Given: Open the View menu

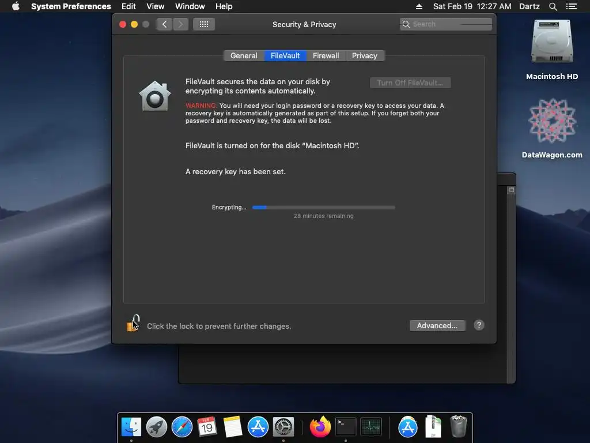Looking at the screenshot, I should [x=156, y=6].
